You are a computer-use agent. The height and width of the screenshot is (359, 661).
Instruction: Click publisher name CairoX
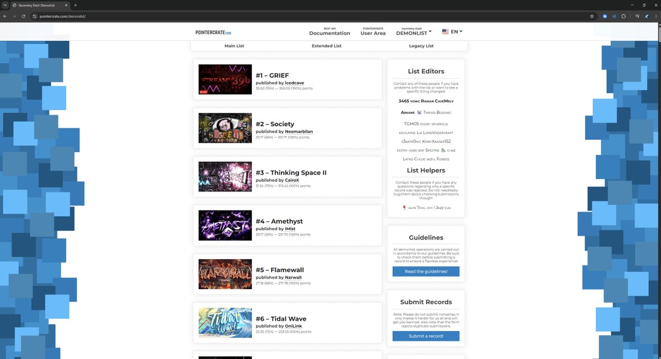click(292, 180)
